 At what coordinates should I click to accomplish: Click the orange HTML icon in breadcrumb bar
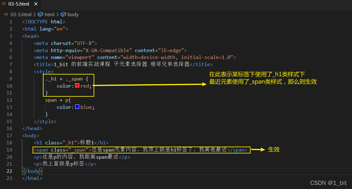click(6, 14)
